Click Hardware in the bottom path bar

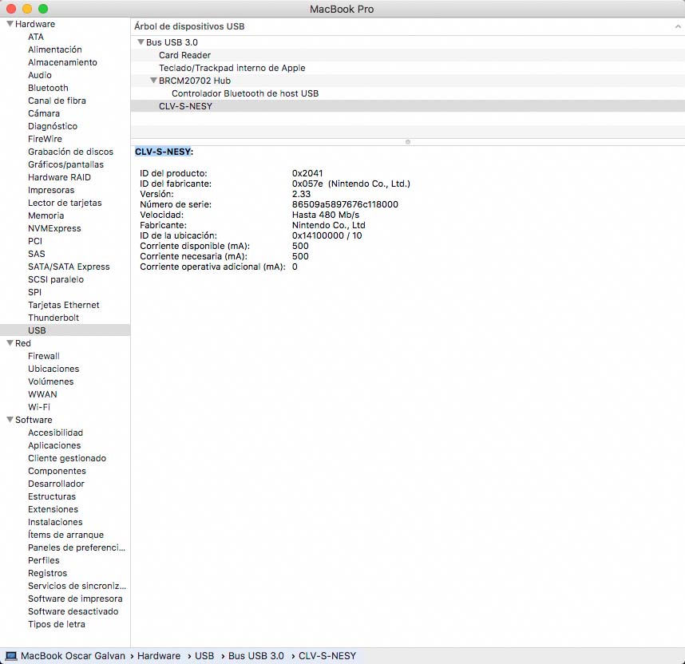[x=159, y=656]
